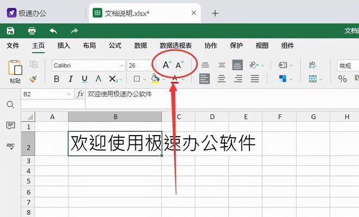Click the formula bar input field

[217, 94]
